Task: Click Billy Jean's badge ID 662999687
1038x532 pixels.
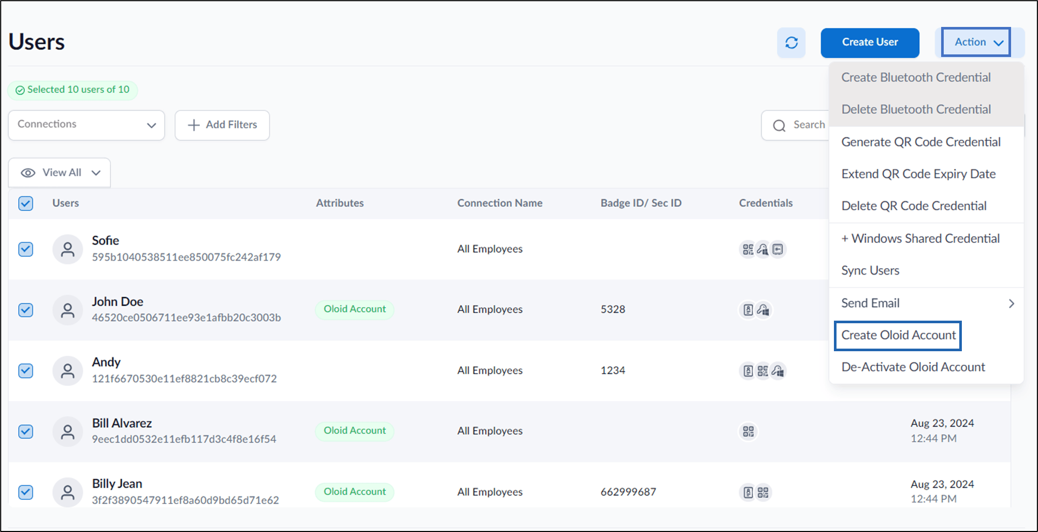Action: coord(628,492)
